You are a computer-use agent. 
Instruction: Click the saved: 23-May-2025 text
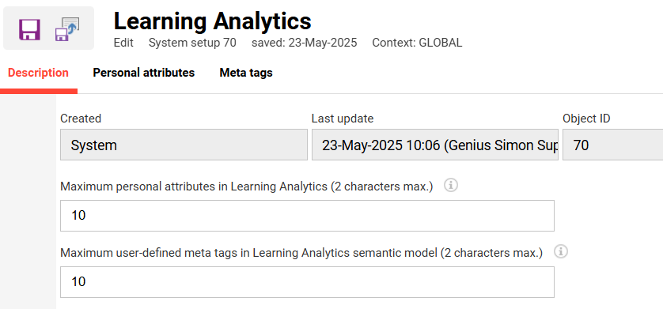[x=304, y=43]
